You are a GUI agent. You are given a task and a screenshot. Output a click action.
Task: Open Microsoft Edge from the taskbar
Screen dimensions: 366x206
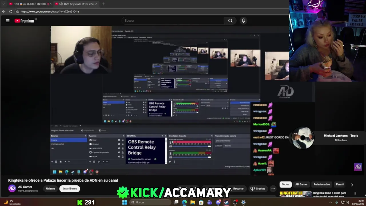[x=184, y=202]
